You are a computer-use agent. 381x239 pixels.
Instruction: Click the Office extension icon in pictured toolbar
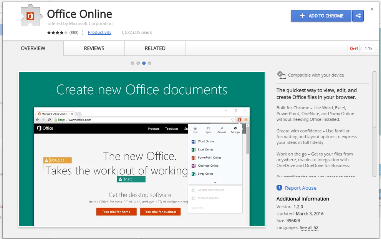tap(240, 120)
